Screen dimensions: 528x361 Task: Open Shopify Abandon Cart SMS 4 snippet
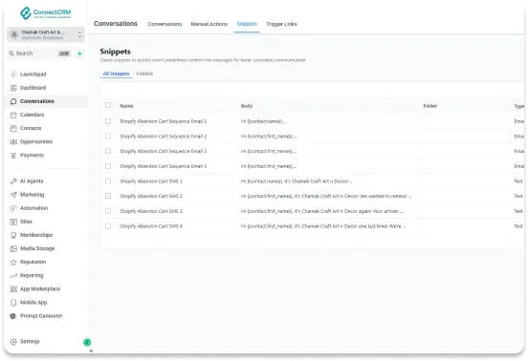coord(151,226)
